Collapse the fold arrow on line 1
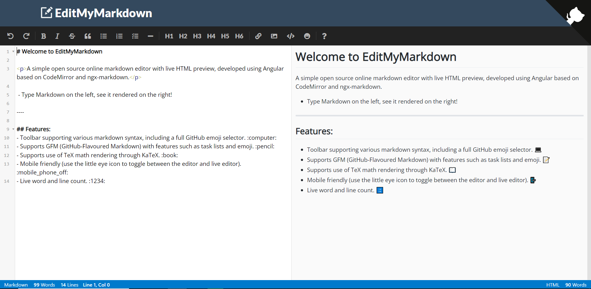This screenshot has height=289, width=591. coord(13,52)
